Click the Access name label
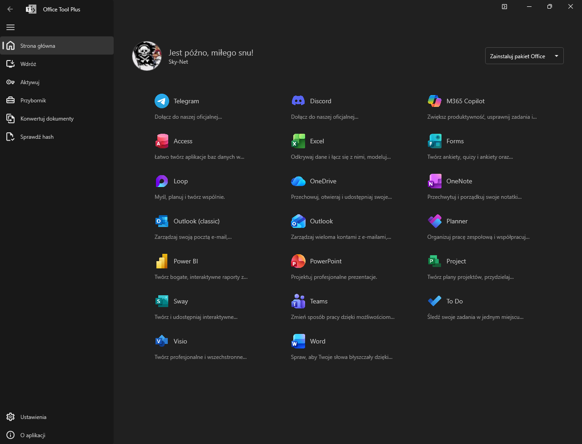The image size is (582, 444). tap(183, 141)
